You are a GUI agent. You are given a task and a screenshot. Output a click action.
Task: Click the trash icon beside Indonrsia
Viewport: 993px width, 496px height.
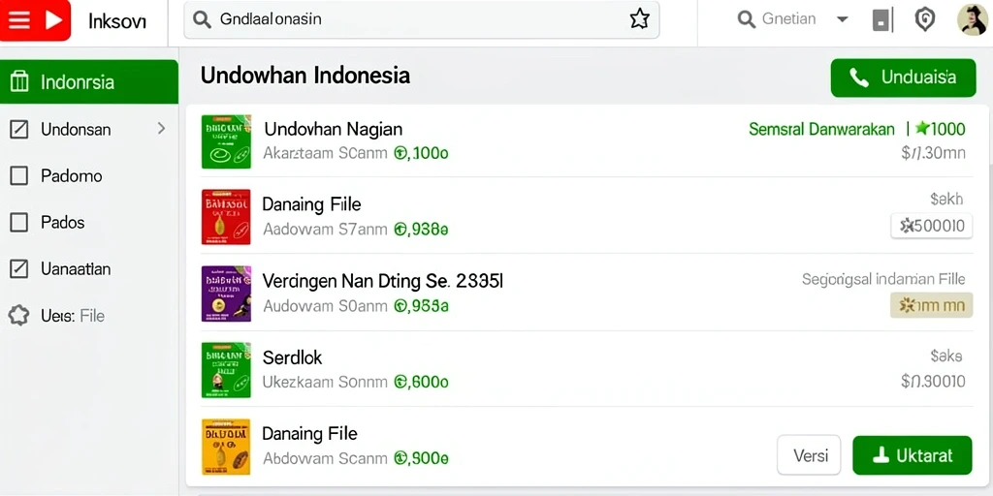[19, 81]
